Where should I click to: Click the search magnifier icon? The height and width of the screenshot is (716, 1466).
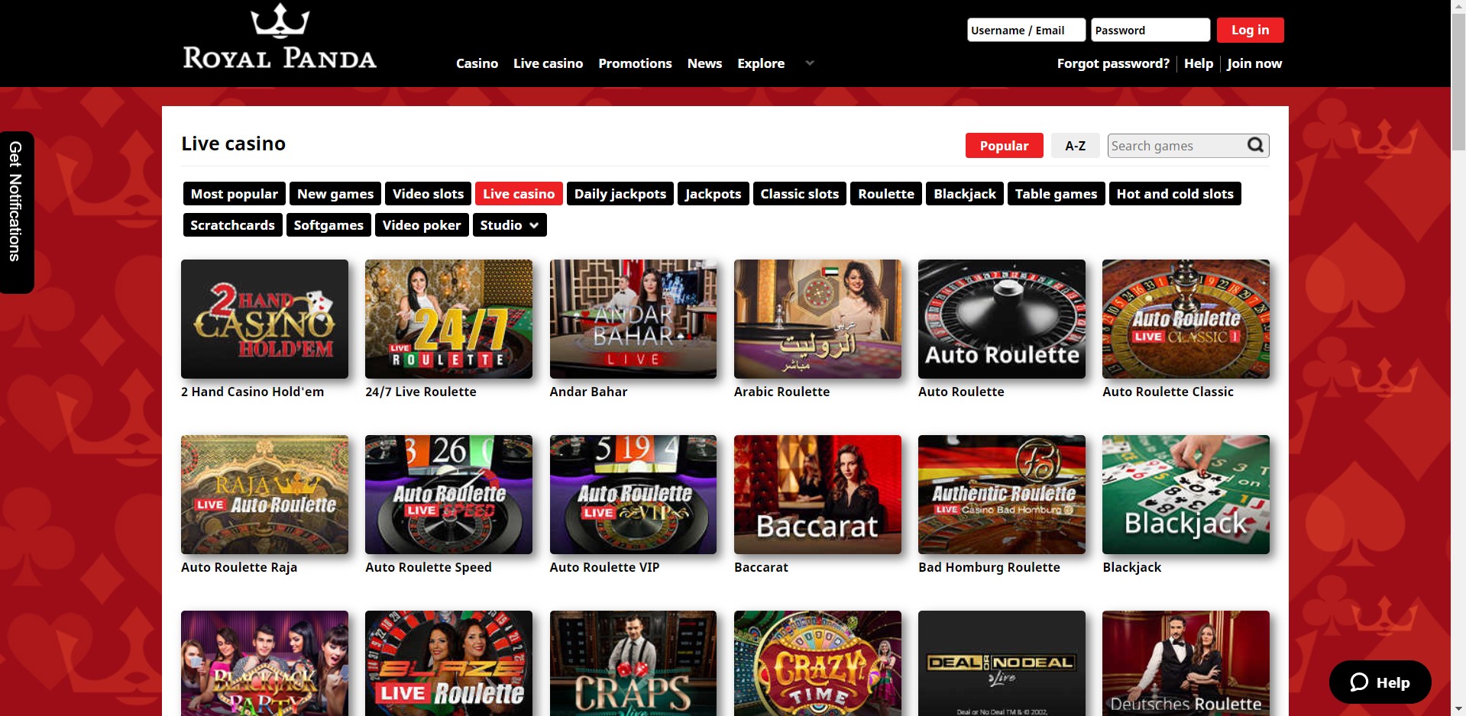click(1255, 145)
